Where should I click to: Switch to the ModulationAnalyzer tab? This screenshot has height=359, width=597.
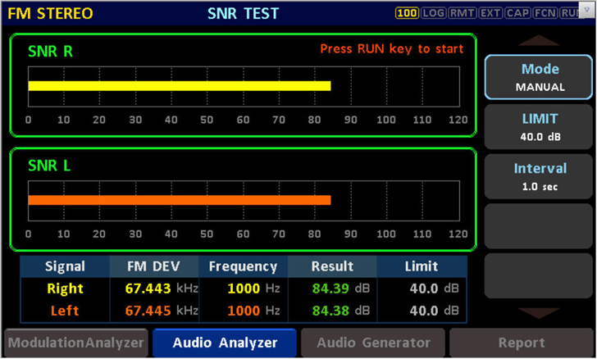75,343
